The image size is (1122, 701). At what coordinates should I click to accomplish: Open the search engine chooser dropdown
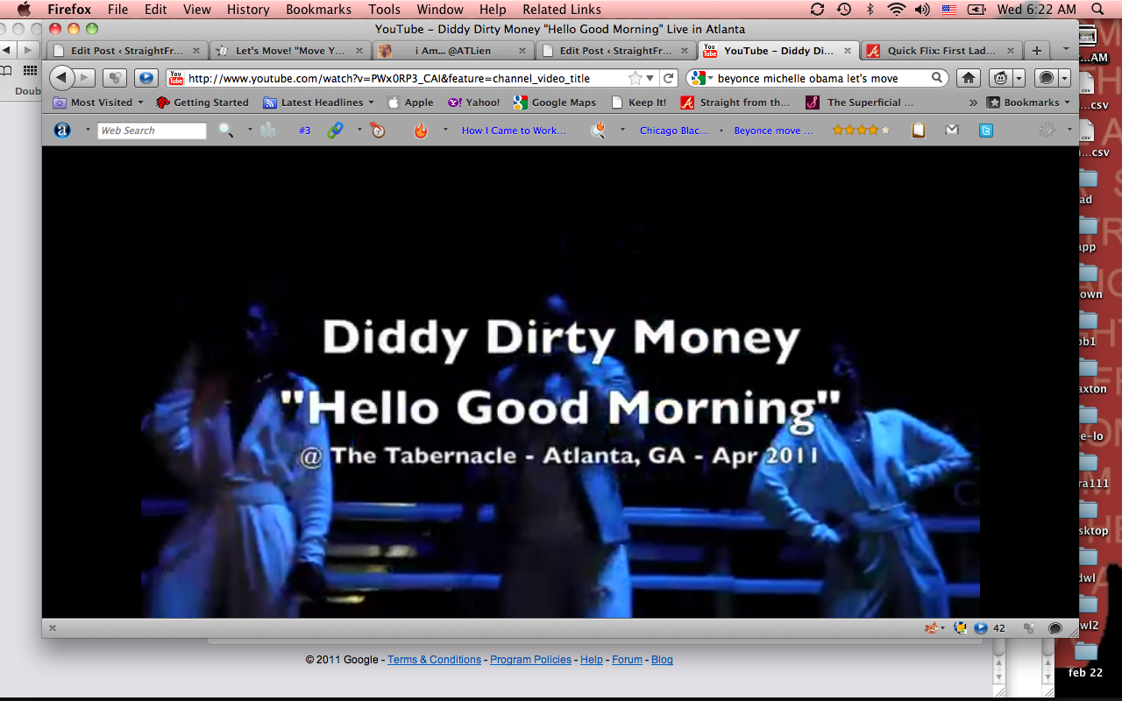coord(701,78)
